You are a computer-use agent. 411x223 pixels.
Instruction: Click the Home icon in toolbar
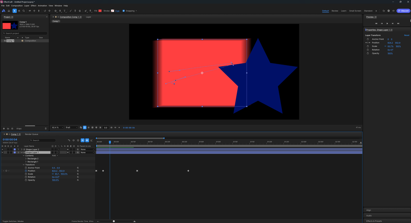(9, 11)
